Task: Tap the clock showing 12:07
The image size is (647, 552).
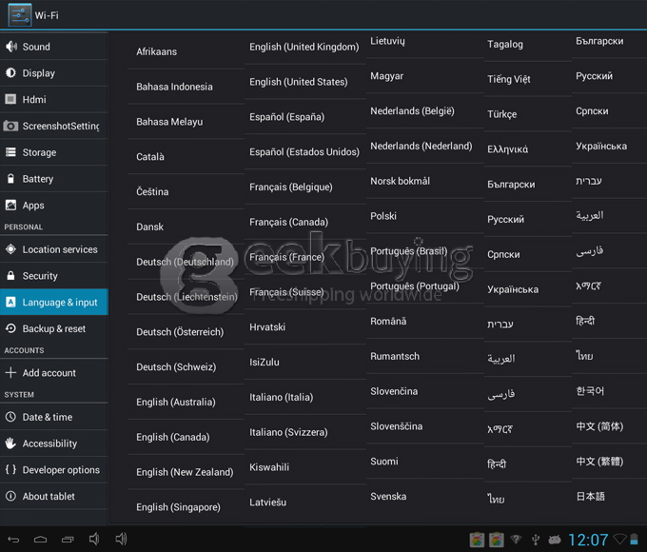Action: point(587,540)
